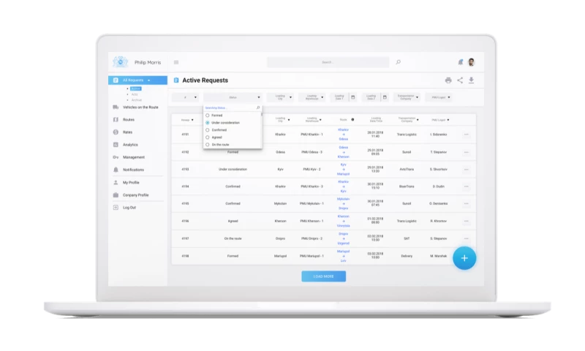Image resolution: width=585 pixels, height=351 pixels.
Task: Click the info dot beside Route header
Action: 352,120
